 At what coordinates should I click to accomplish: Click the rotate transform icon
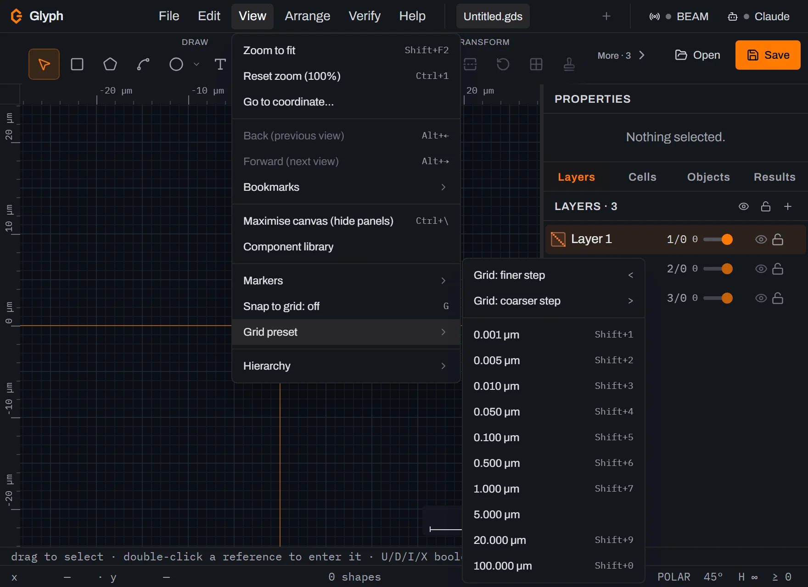pos(503,64)
